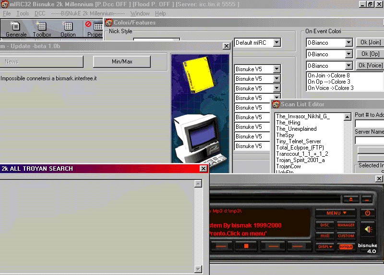Click the scan list scrollbar up arrow

pos(347,117)
